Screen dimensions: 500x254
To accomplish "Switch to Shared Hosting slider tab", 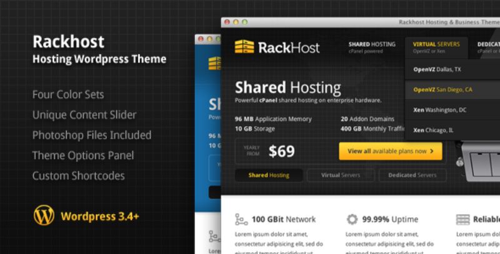I will [x=269, y=175].
